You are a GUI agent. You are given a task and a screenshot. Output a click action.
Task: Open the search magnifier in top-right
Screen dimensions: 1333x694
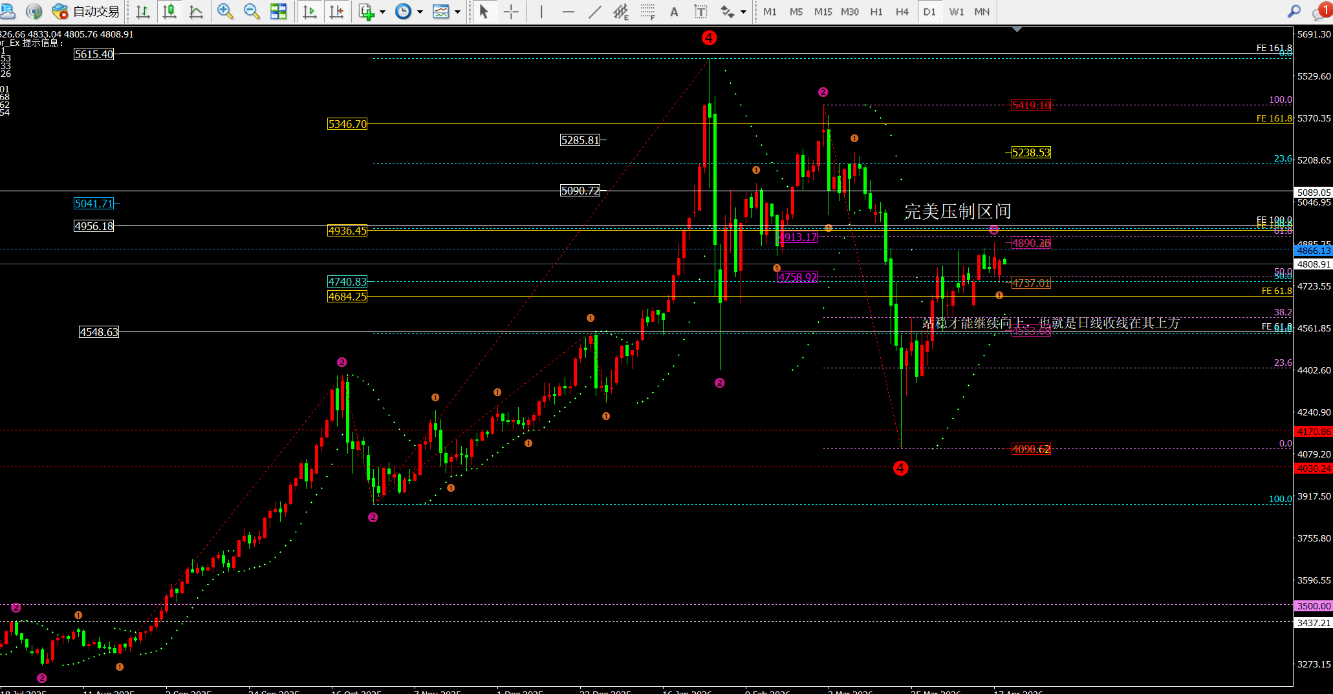pos(1294,12)
